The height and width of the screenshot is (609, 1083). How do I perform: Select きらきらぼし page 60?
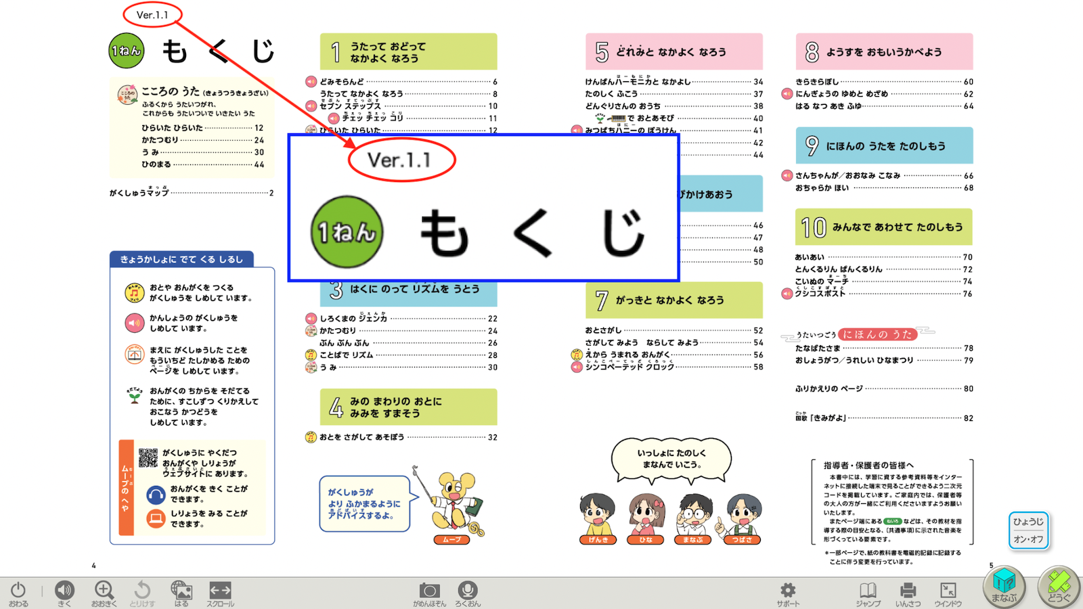884,82
